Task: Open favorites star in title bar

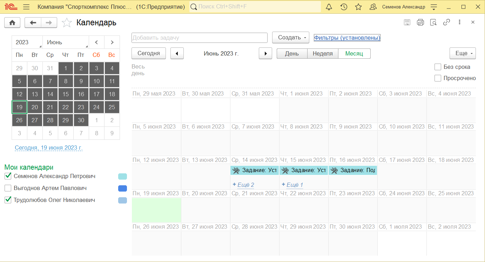Action: (358, 7)
